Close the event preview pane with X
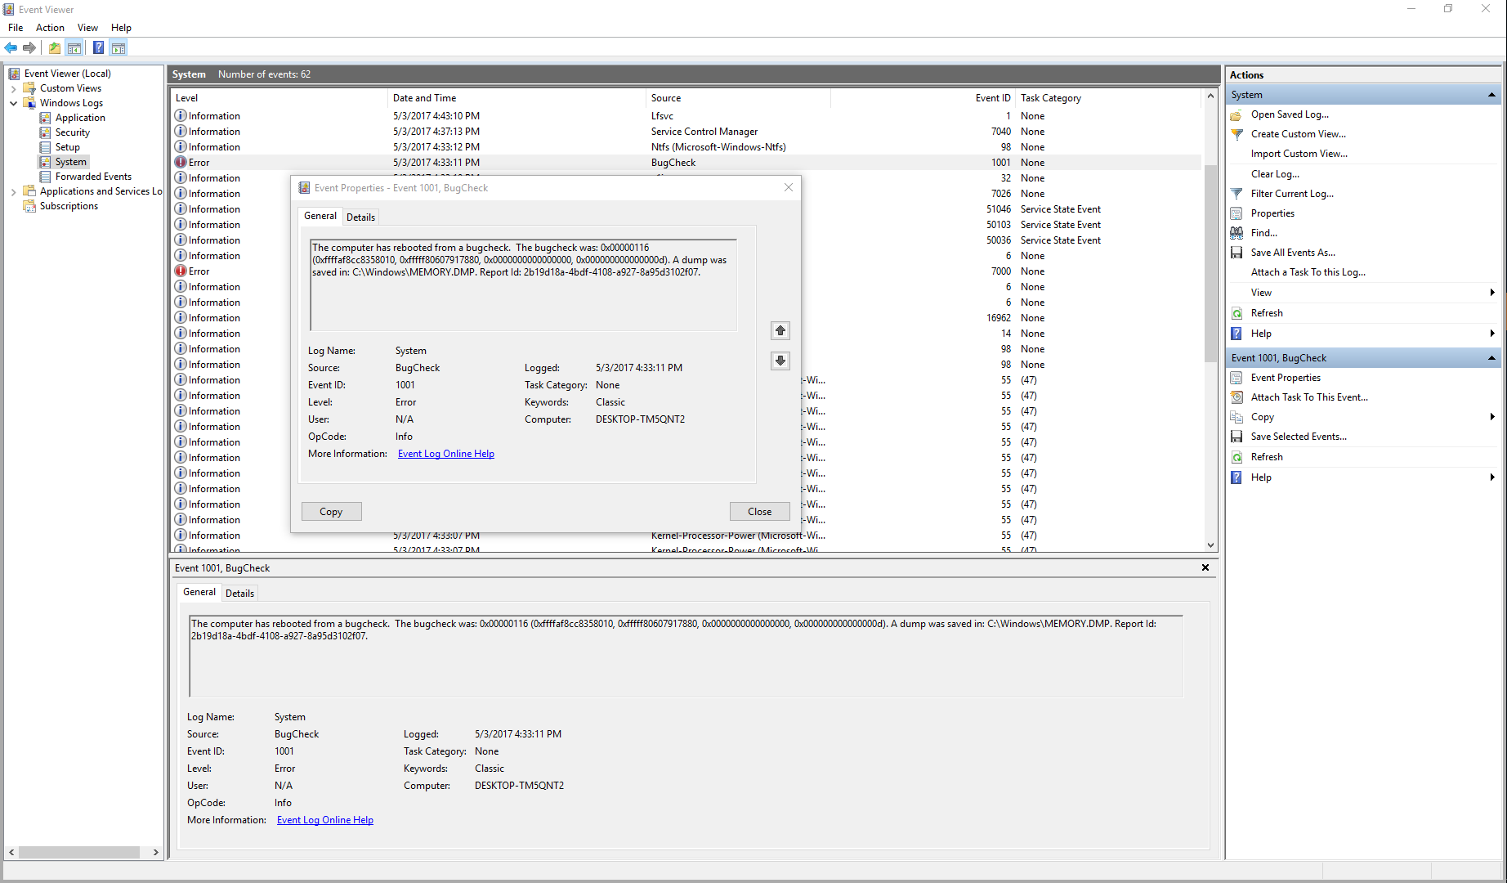The width and height of the screenshot is (1507, 883). (1205, 567)
